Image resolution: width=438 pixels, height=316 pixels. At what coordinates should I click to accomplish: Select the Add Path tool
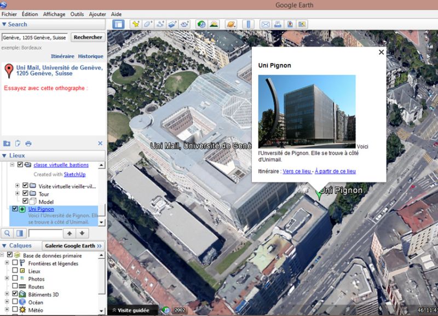tap(160, 24)
